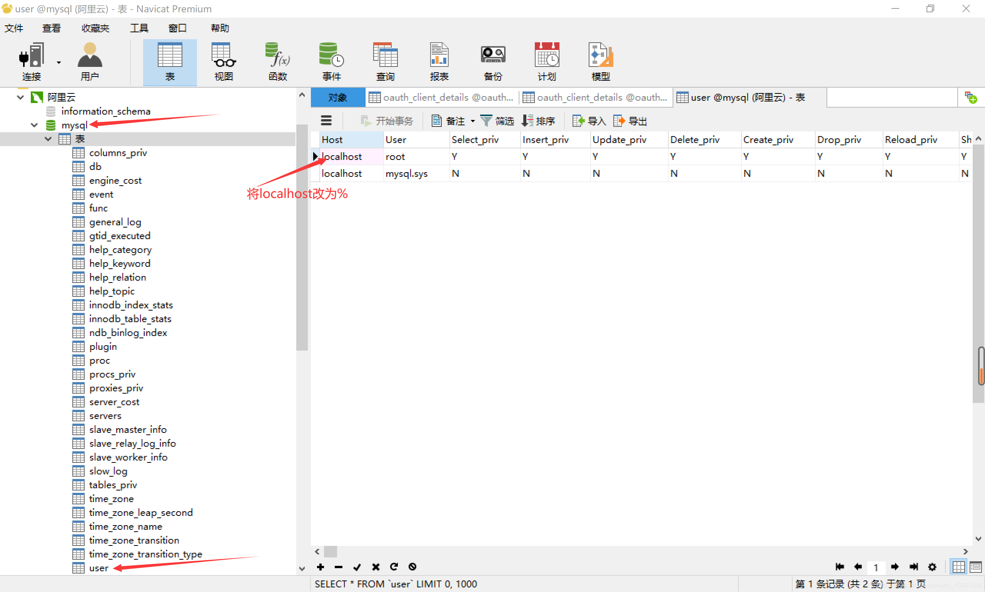Switch to the 对象 tab
This screenshot has height=592, width=985.
point(338,97)
